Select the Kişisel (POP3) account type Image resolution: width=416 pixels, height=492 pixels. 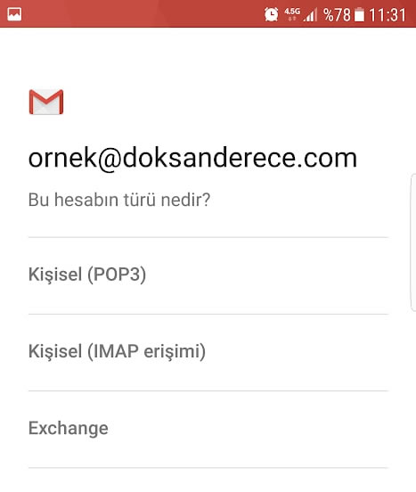click(208, 275)
